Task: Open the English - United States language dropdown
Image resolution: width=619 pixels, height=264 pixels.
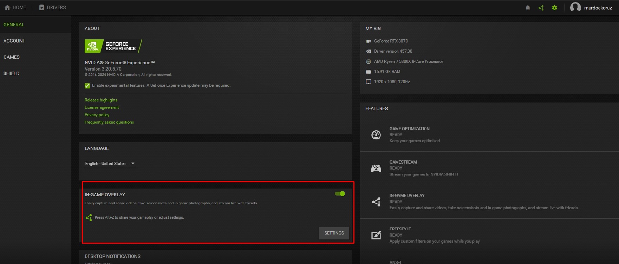Action: click(110, 164)
